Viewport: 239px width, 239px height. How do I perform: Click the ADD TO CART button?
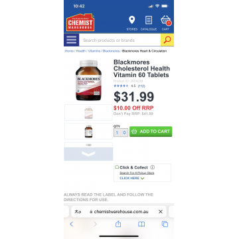(x=151, y=131)
